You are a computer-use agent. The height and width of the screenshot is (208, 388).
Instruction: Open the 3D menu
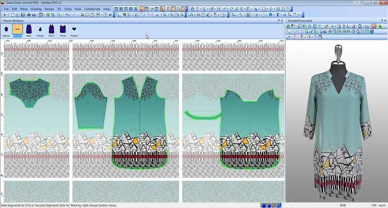coord(59,9)
